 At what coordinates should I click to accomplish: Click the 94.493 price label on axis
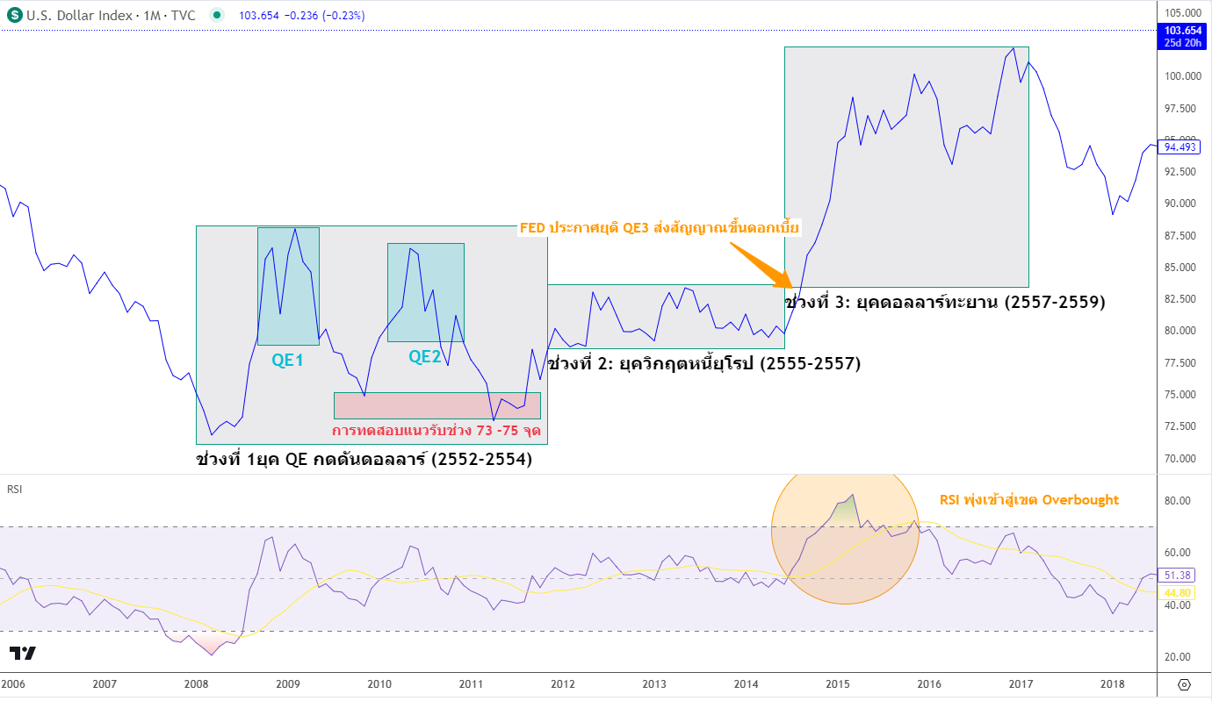pyautogui.click(x=1181, y=147)
